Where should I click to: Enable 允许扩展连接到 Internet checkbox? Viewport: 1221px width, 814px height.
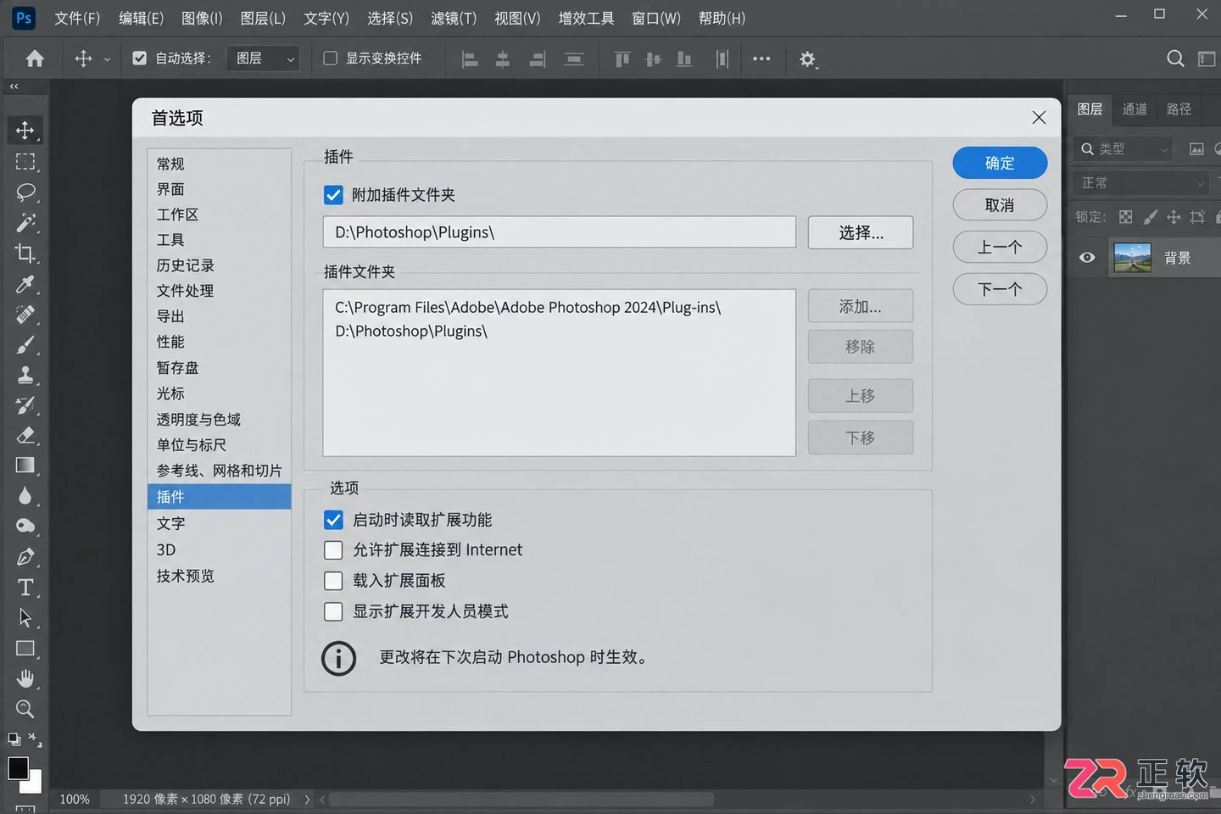point(333,550)
